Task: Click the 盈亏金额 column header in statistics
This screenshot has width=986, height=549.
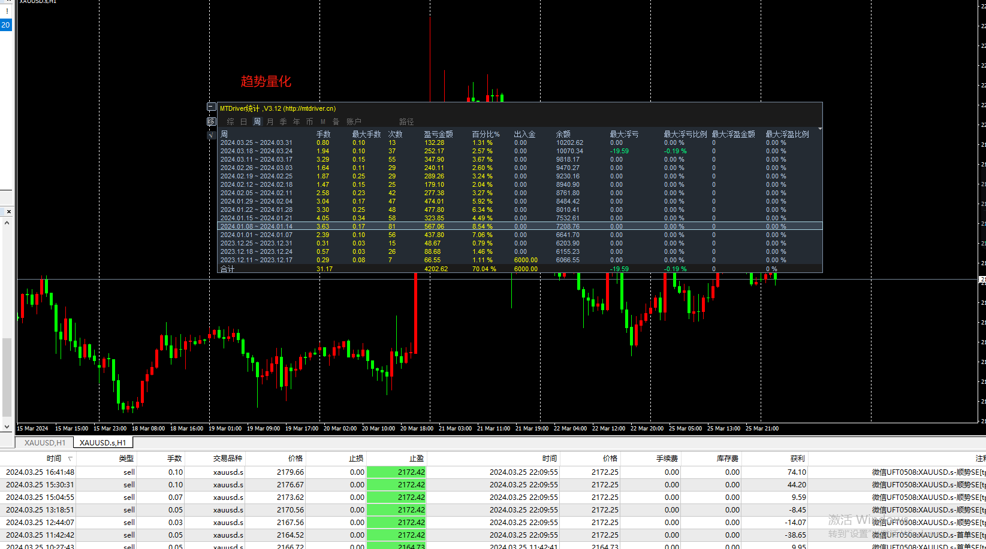Action: click(438, 134)
